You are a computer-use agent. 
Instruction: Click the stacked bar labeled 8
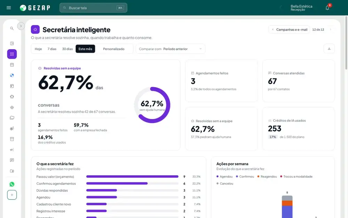287,207
